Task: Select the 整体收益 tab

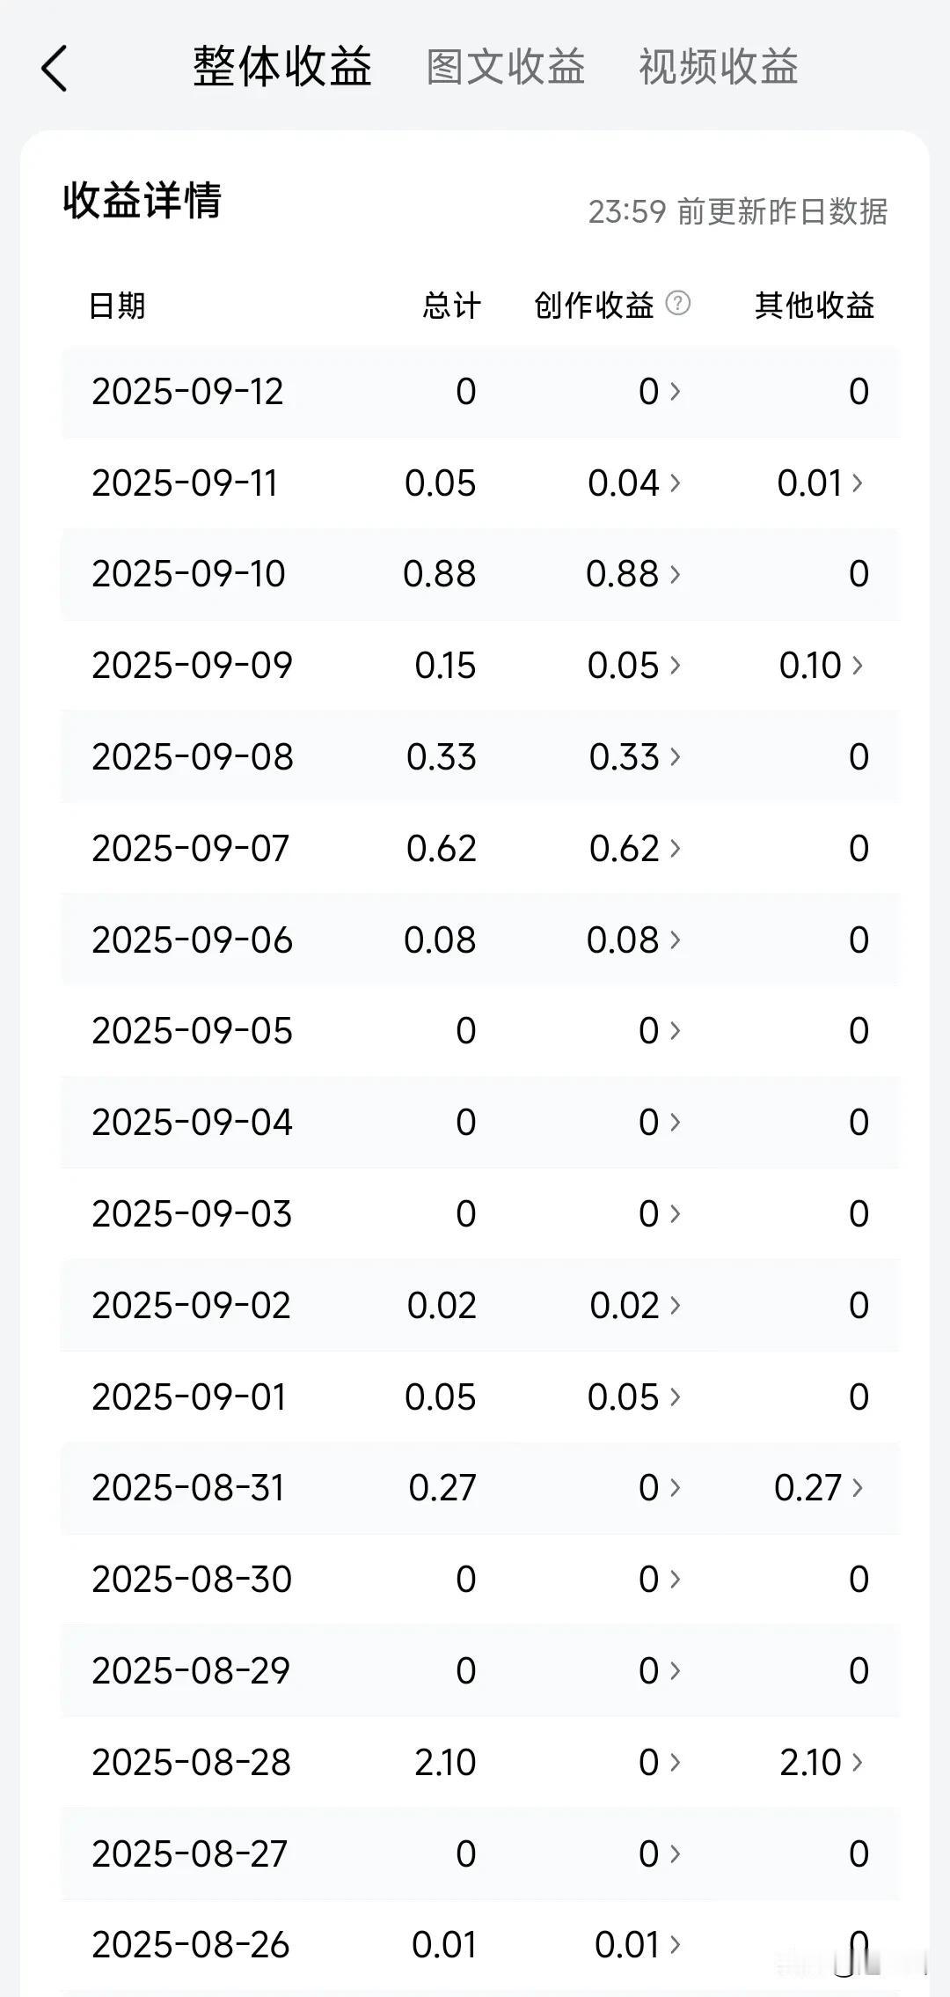Action: [282, 67]
